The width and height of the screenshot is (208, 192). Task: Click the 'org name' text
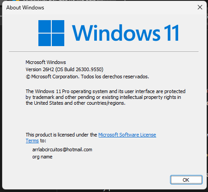(42, 157)
